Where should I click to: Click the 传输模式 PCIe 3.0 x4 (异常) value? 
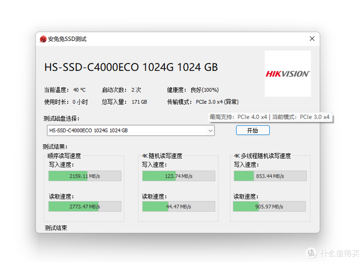(x=217, y=102)
